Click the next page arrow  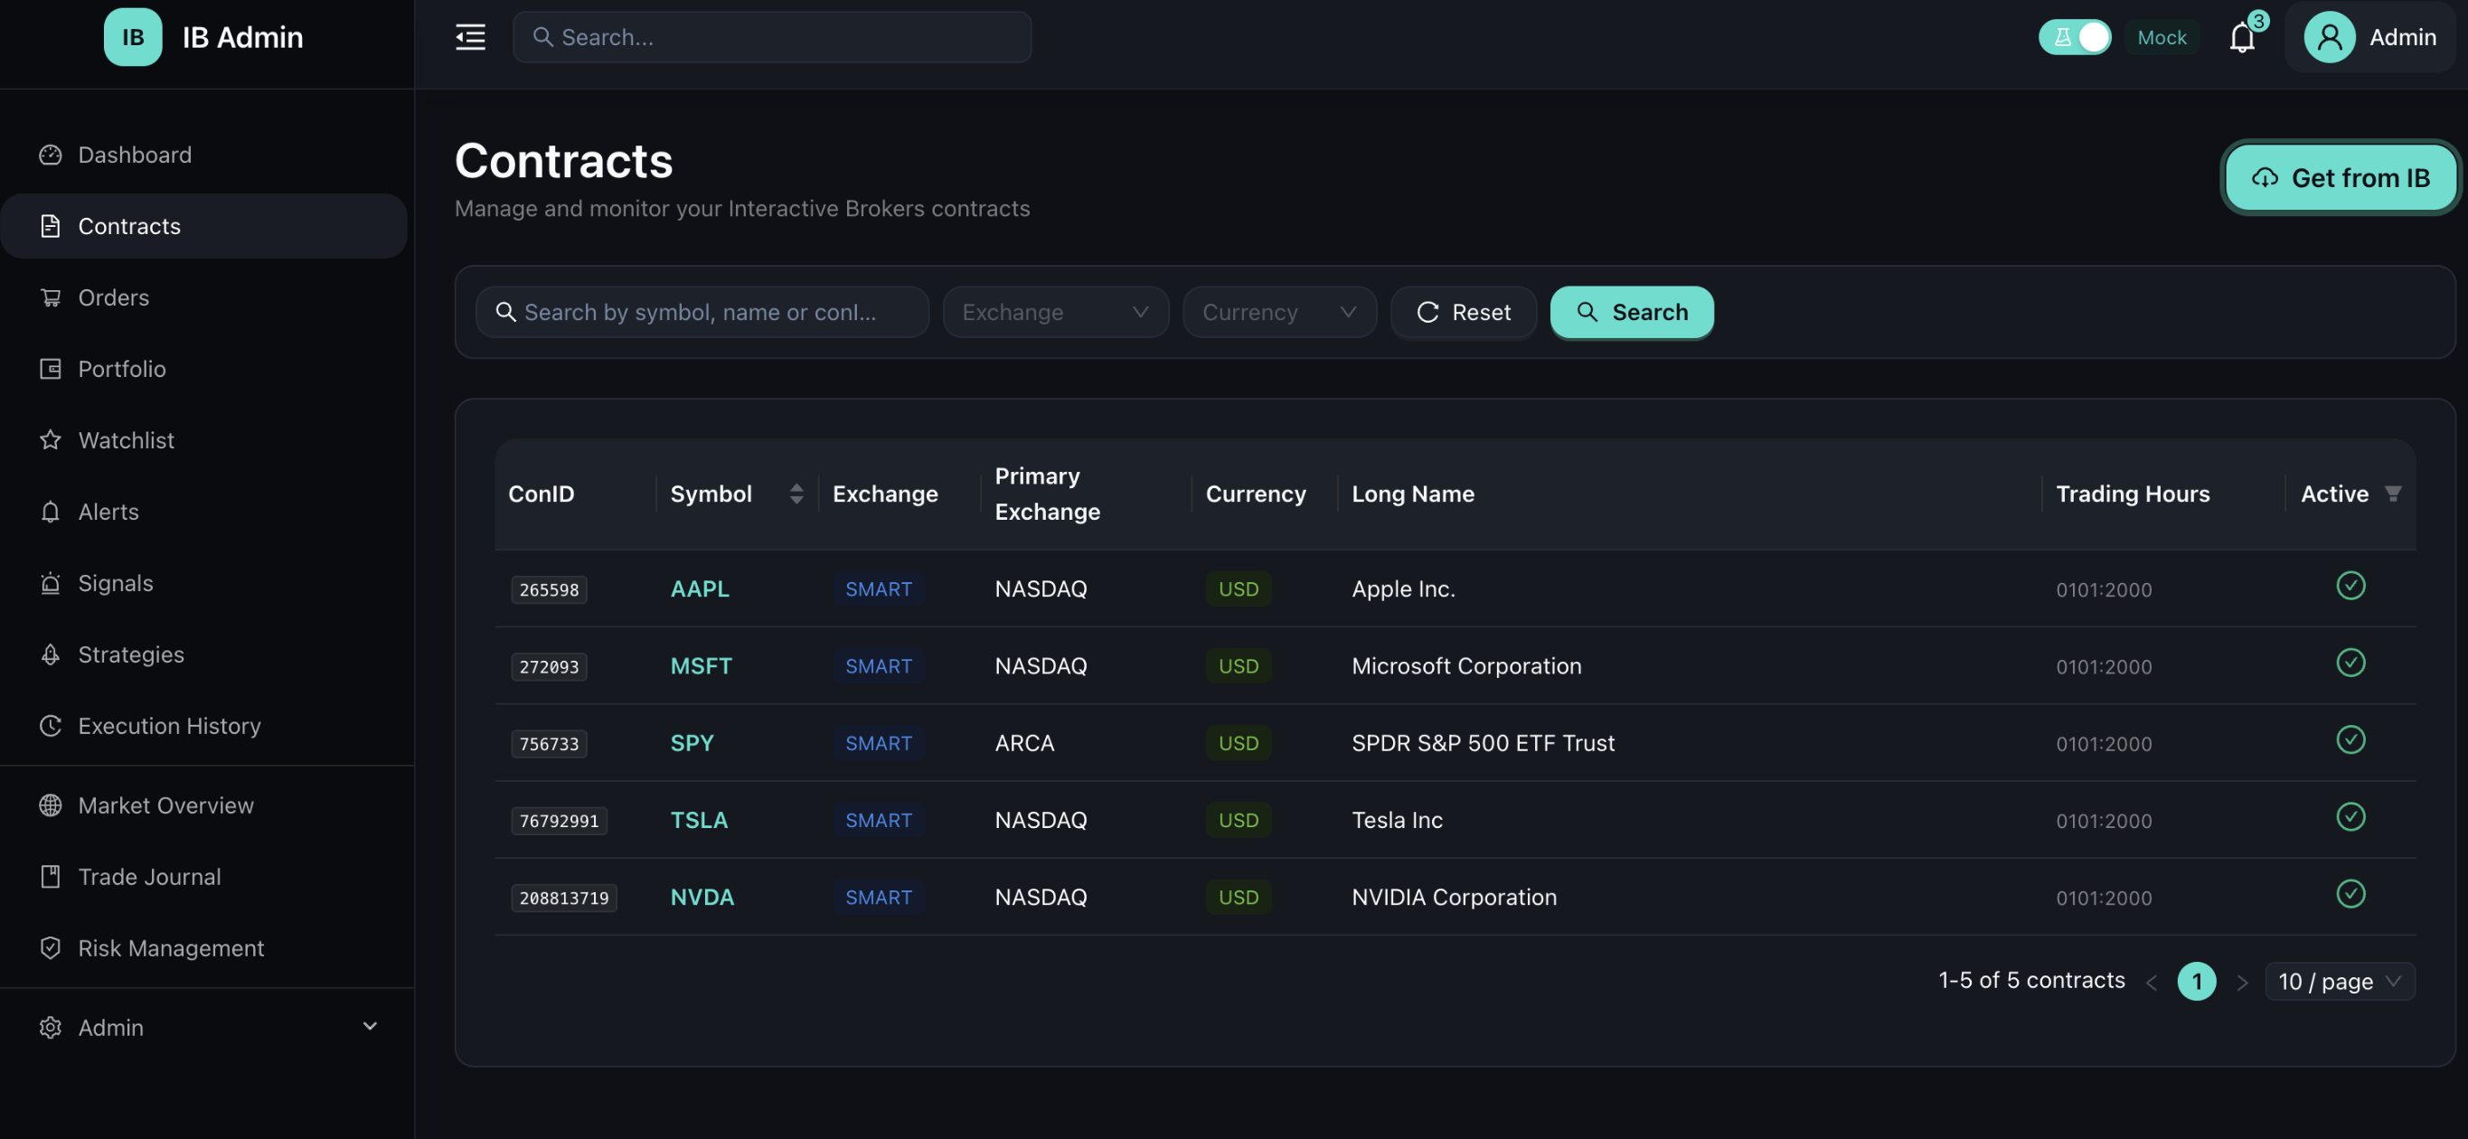[2242, 982]
